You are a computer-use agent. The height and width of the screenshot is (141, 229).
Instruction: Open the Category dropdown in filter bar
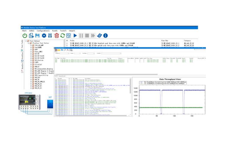tap(64, 53)
